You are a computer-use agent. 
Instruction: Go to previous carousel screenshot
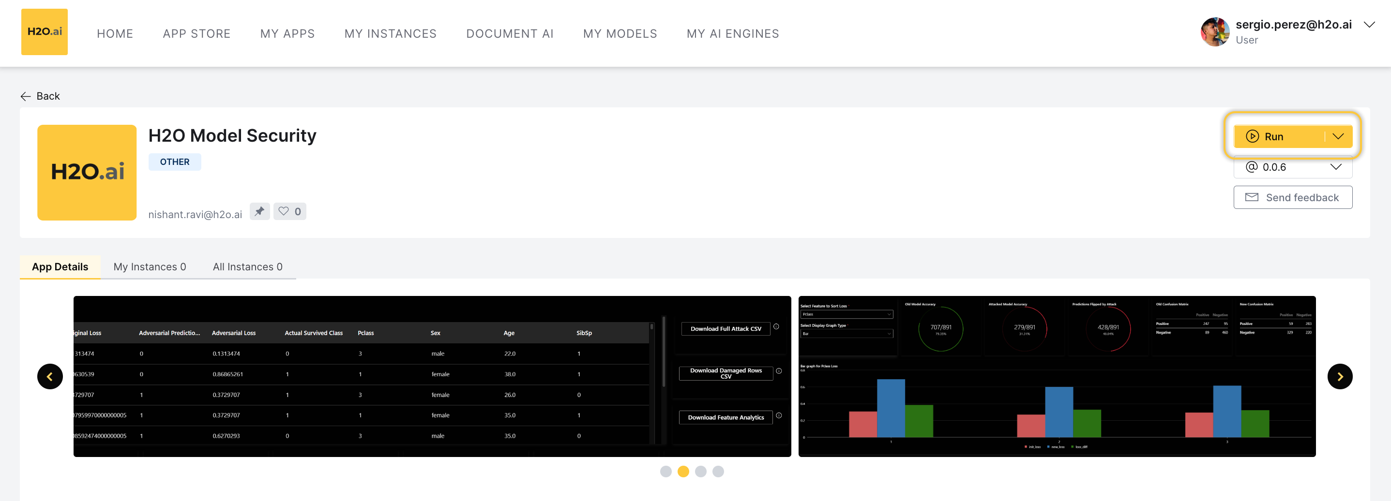click(x=50, y=376)
